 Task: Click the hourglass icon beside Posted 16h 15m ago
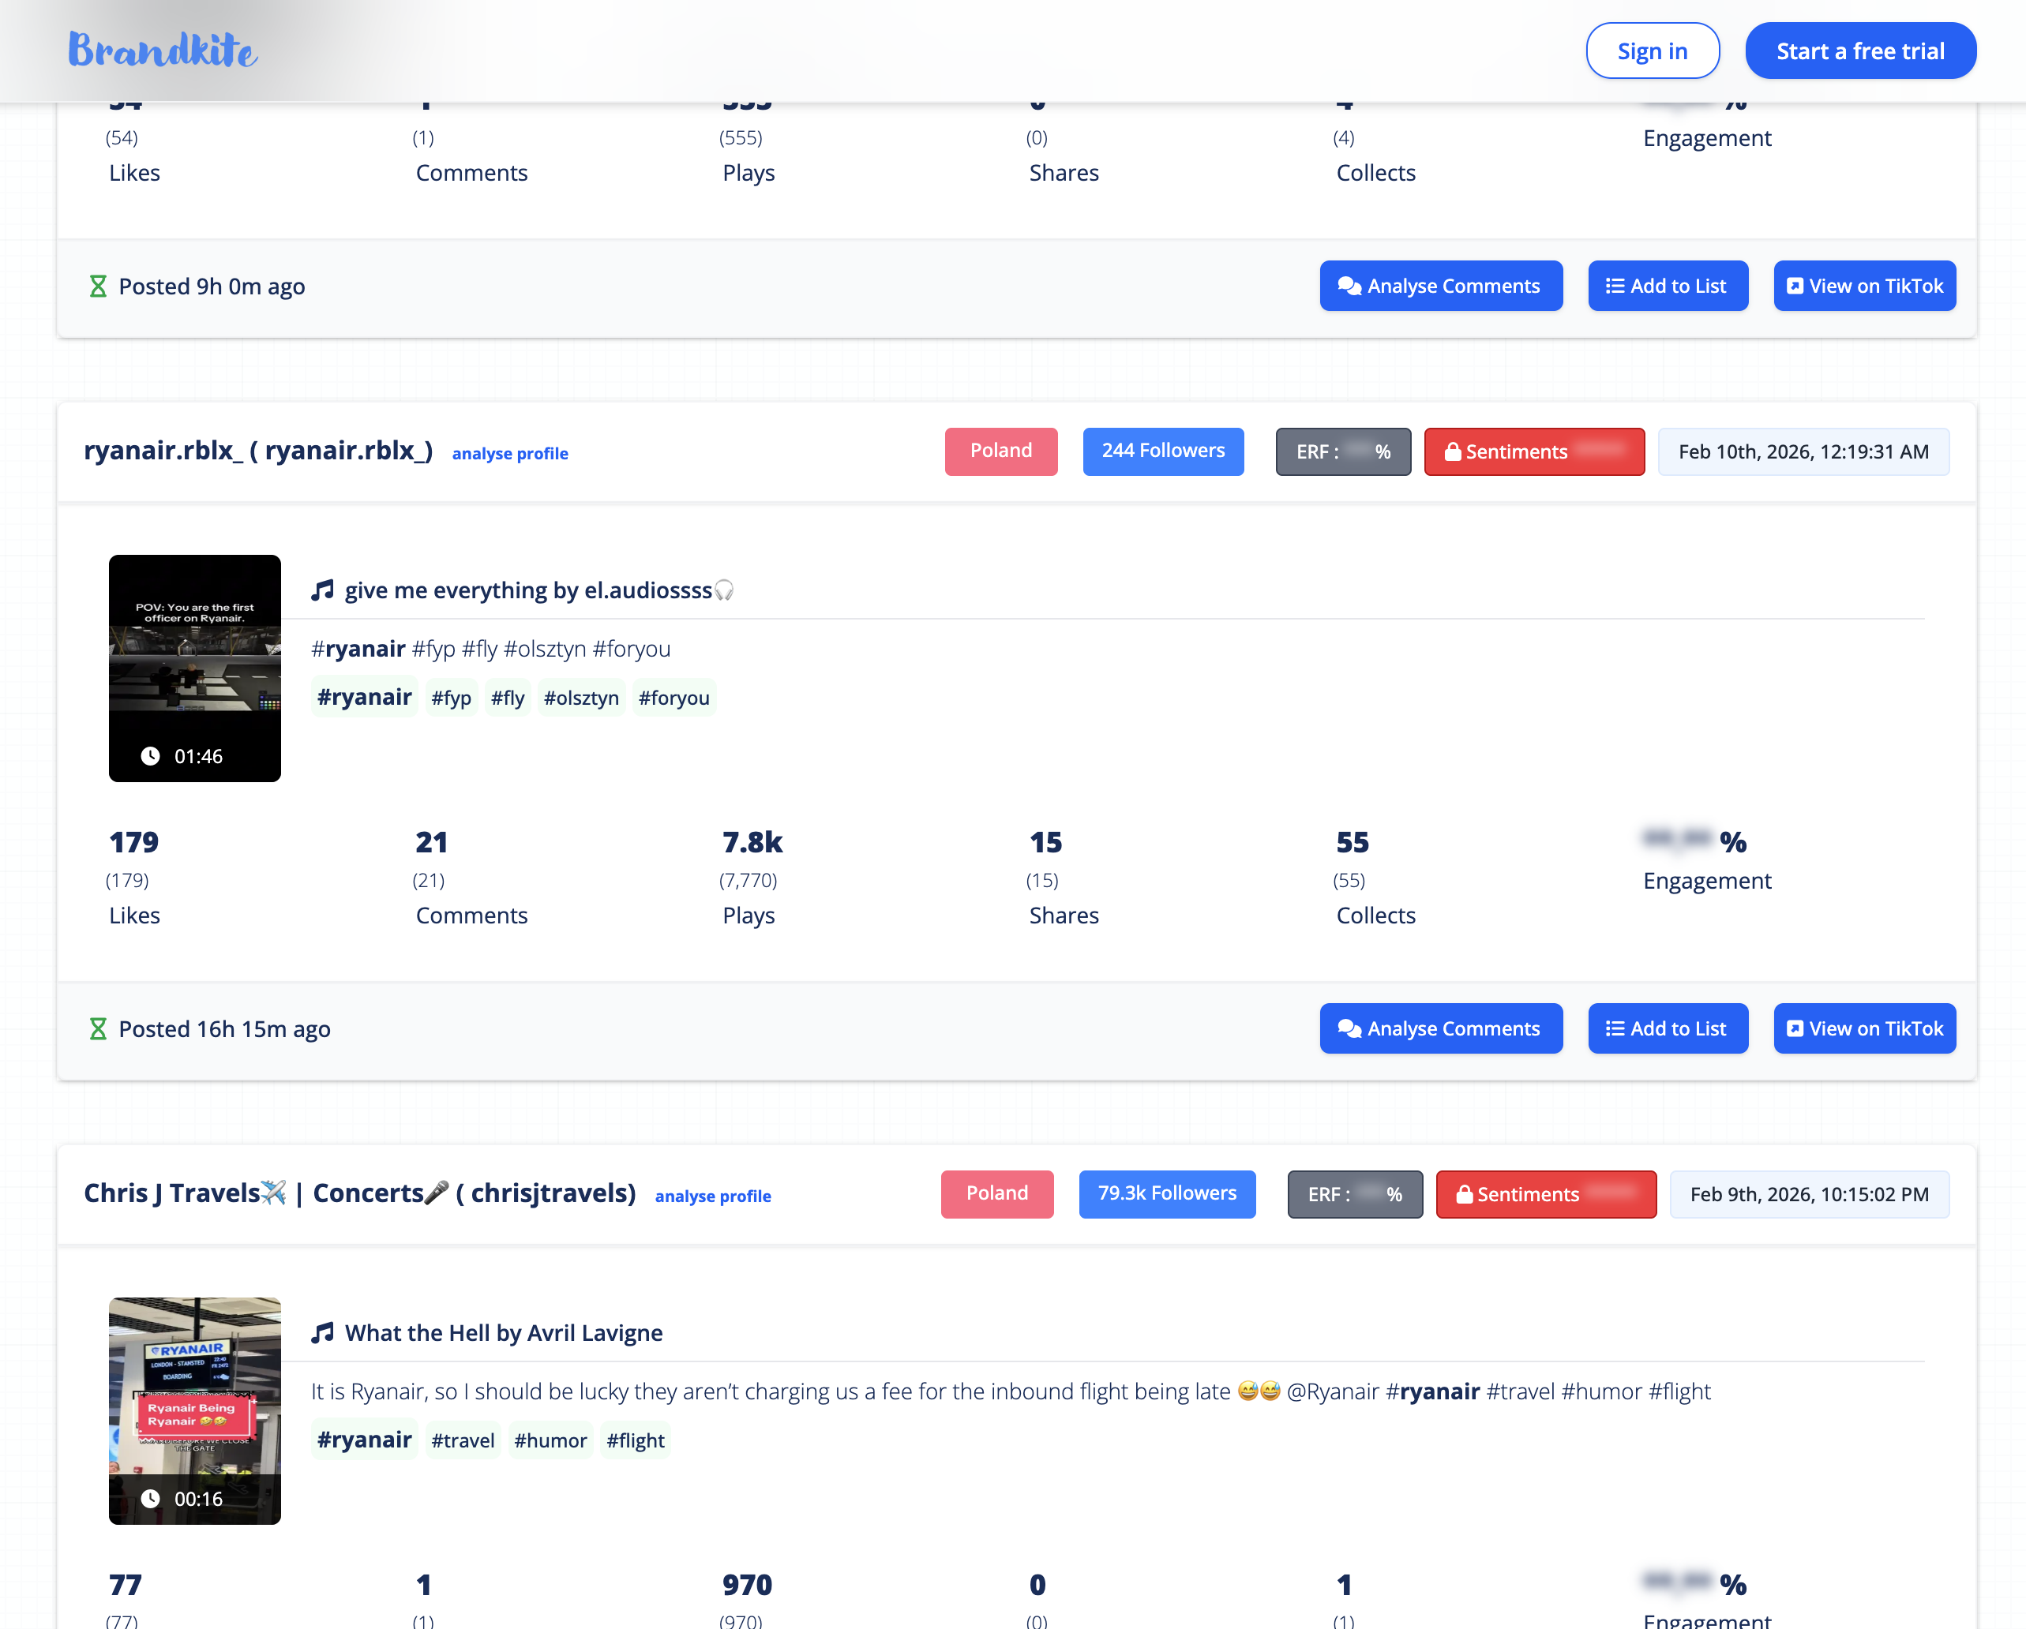[98, 1028]
